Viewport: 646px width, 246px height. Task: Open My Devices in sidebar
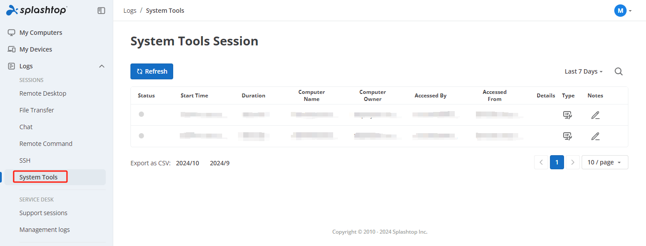[x=36, y=49]
